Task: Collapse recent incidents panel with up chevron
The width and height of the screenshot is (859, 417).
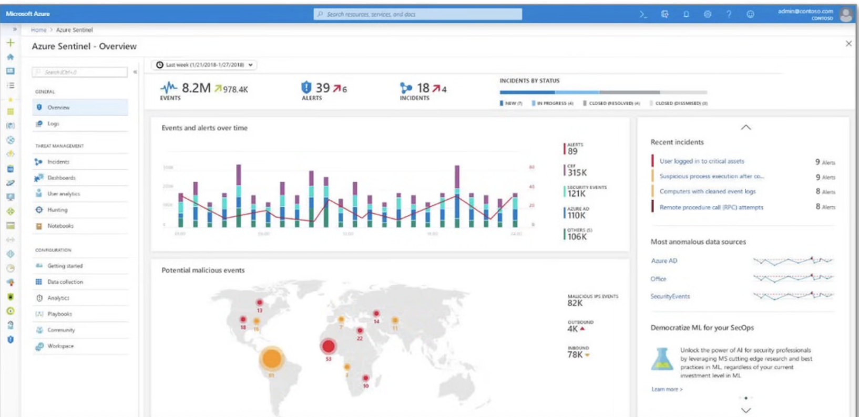Action: (745, 128)
